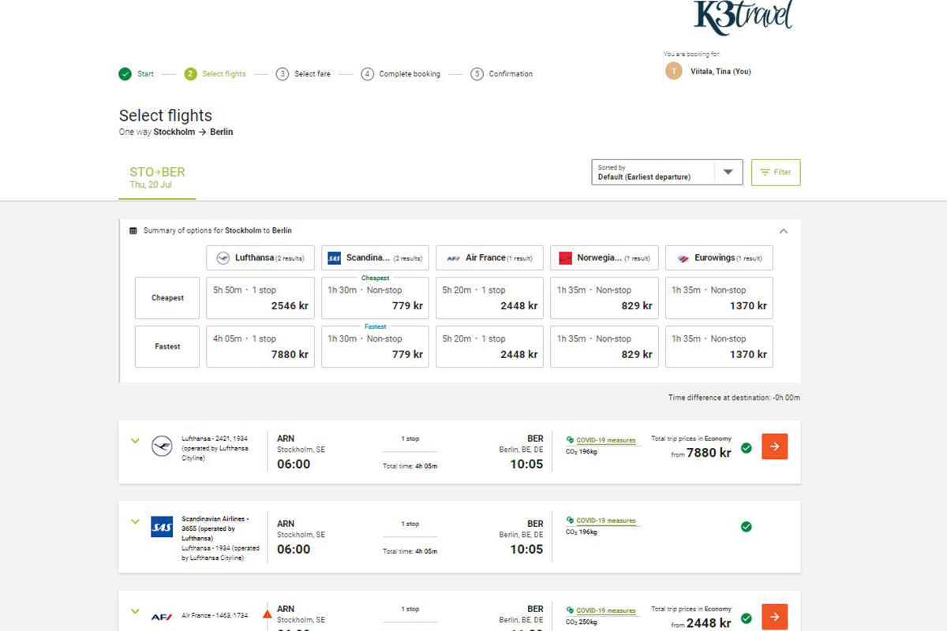Click the "One way Stockholm → Berlin" subtitle
The height and width of the screenshot is (631, 947).
pyautogui.click(x=176, y=132)
